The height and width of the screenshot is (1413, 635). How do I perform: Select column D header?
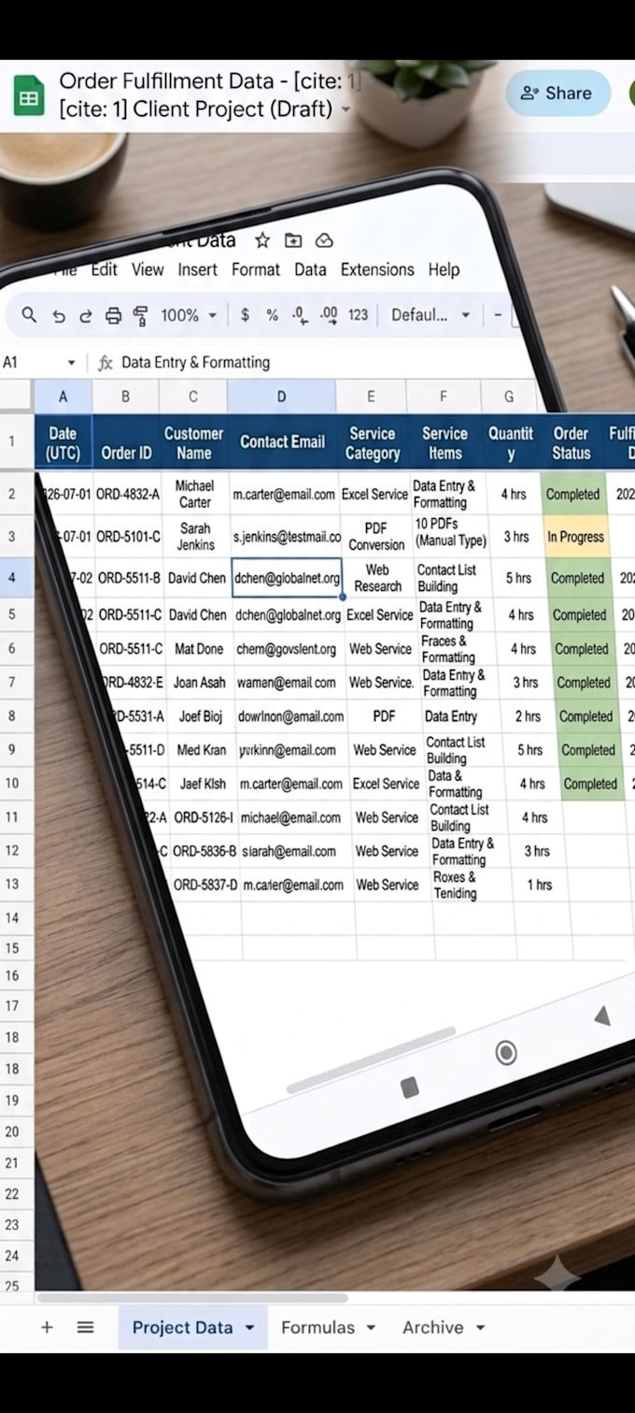pos(281,397)
